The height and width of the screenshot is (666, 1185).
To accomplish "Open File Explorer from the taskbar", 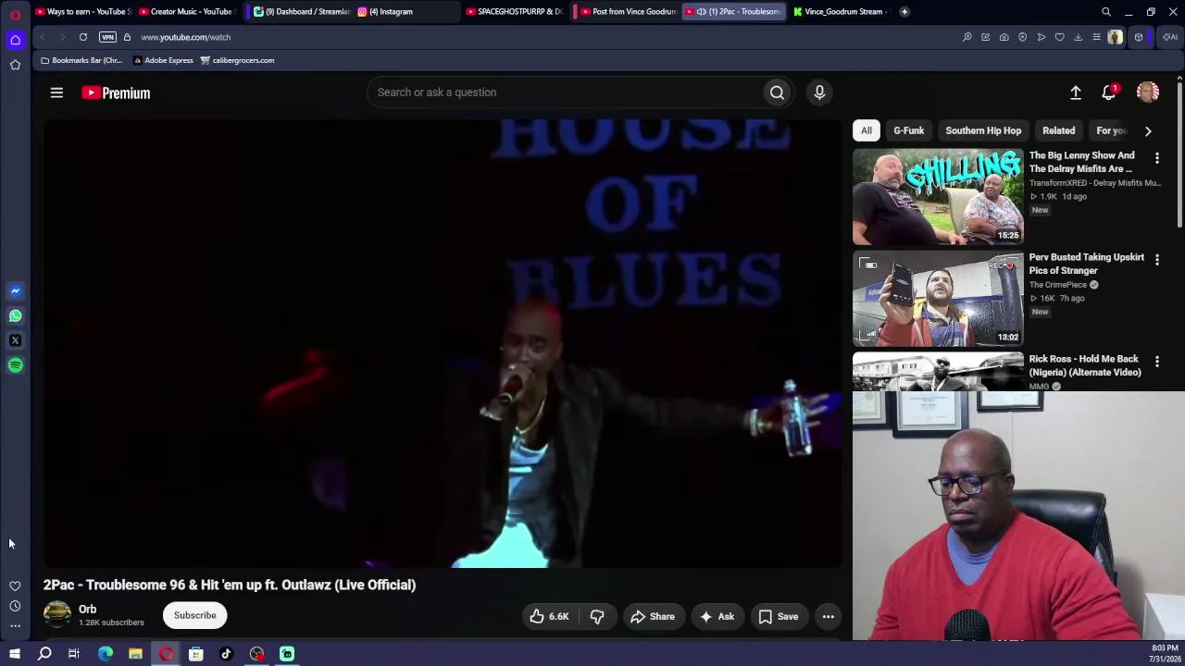I will click(x=135, y=654).
